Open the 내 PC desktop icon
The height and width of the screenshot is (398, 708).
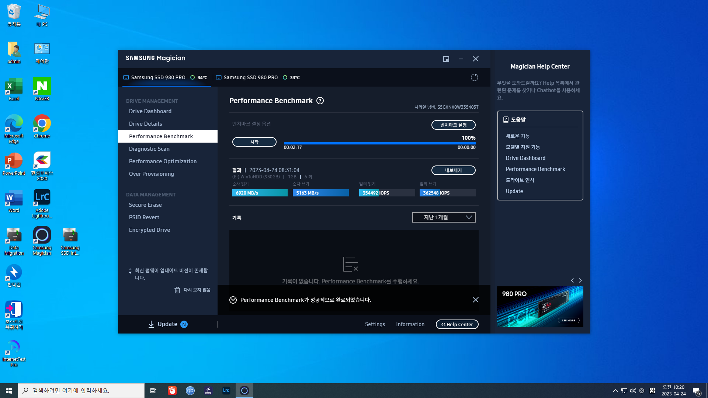[42, 15]
